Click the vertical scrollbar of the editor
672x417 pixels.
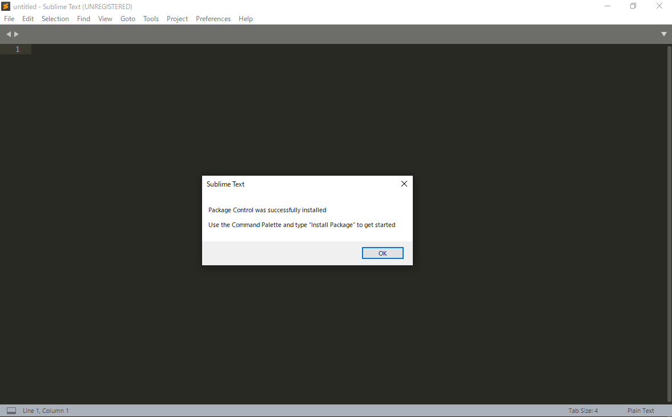669,224
